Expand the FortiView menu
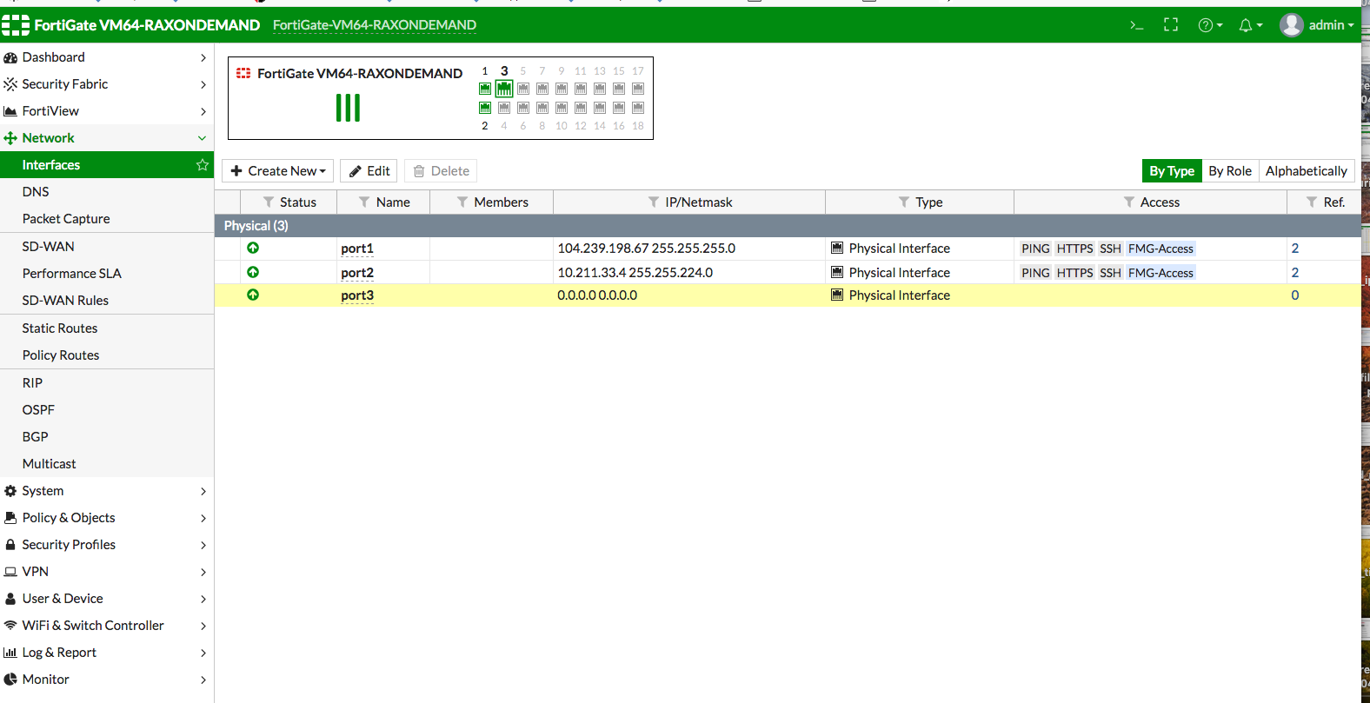 (203, 111)
